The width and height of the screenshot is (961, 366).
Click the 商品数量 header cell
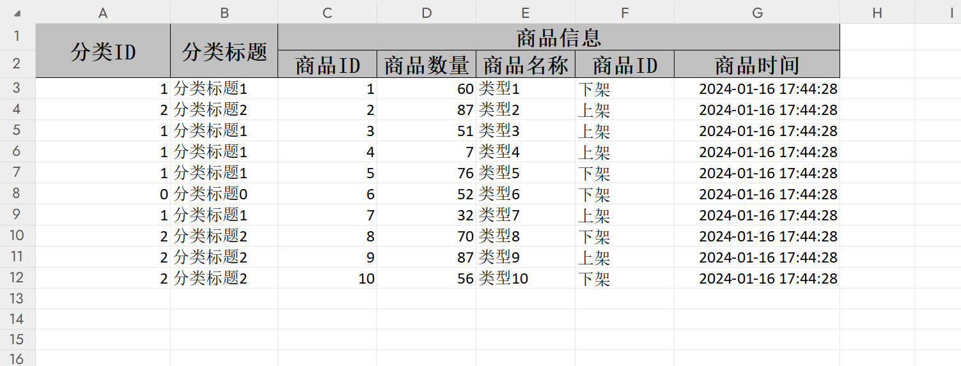(426, 64)
